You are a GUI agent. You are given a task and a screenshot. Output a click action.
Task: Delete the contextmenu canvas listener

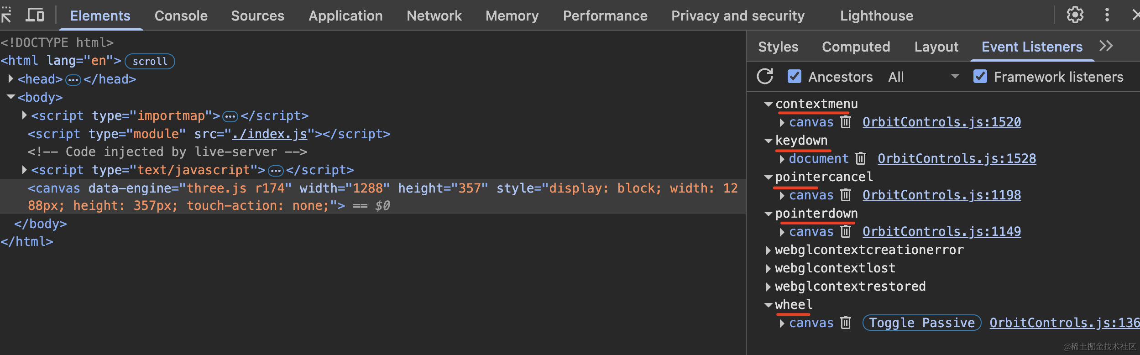846,122
